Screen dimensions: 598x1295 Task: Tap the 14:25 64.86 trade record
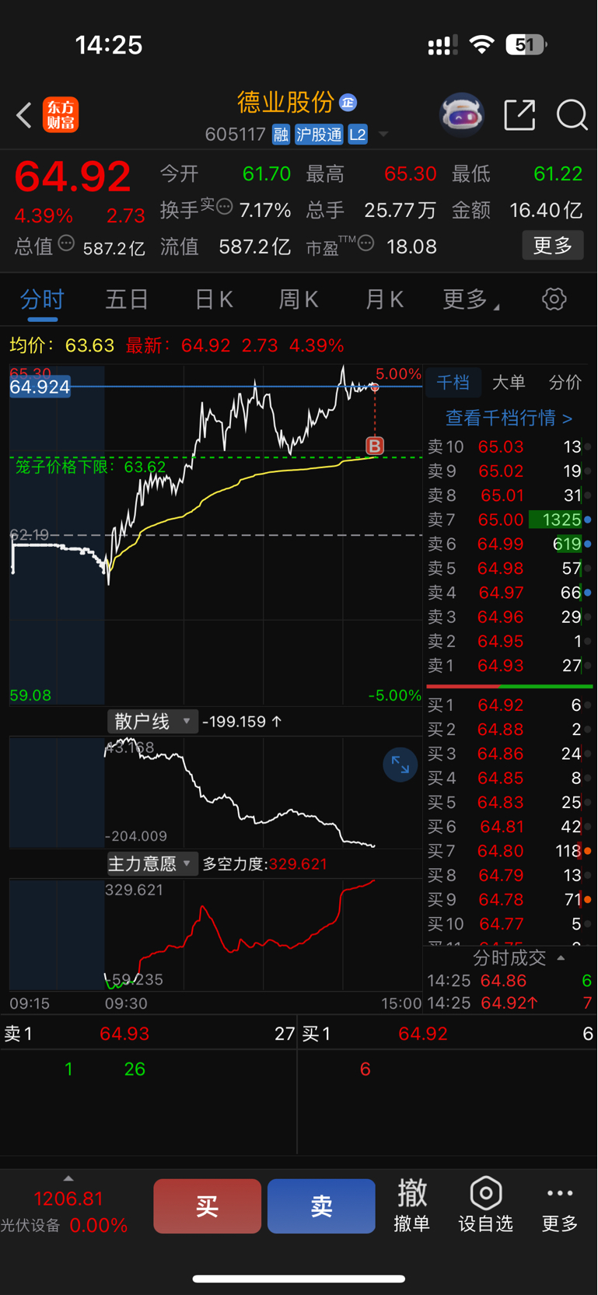click(x=509, y=981)
